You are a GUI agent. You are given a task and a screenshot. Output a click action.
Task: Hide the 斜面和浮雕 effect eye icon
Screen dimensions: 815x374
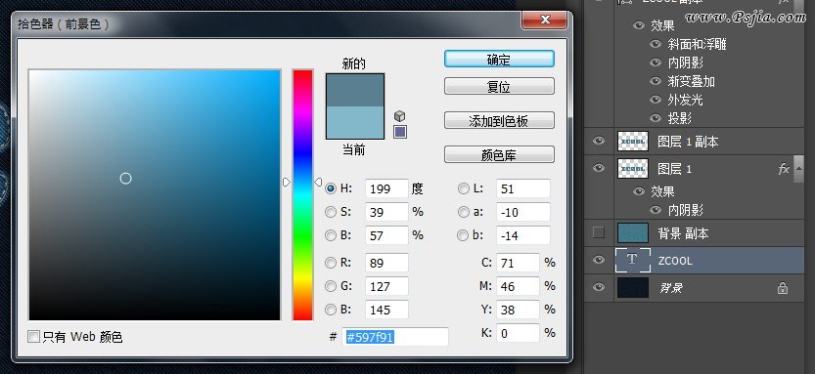pos(656,44)
